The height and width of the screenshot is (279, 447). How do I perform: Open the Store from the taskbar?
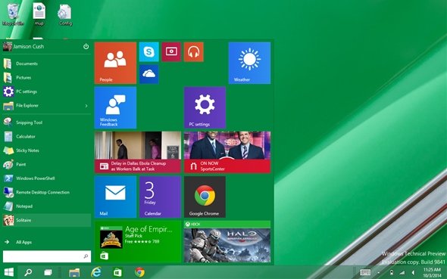117,272
